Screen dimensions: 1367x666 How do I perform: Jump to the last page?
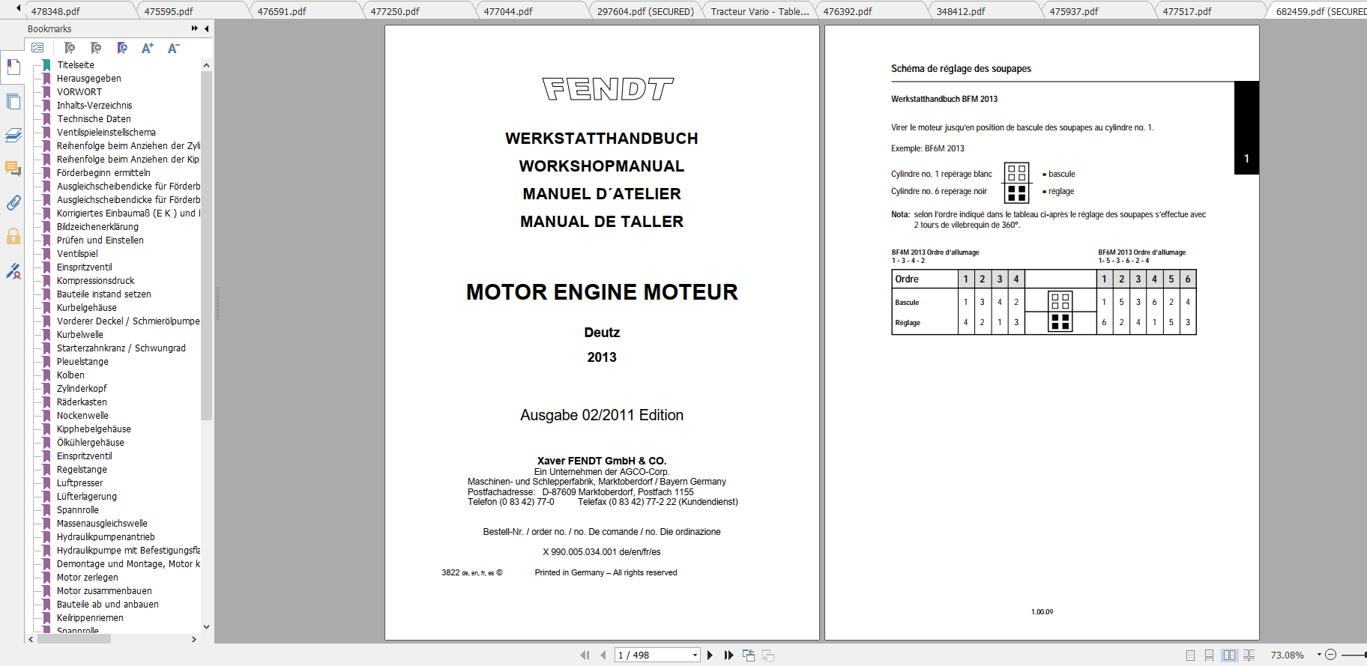click(x=728, y=655)
